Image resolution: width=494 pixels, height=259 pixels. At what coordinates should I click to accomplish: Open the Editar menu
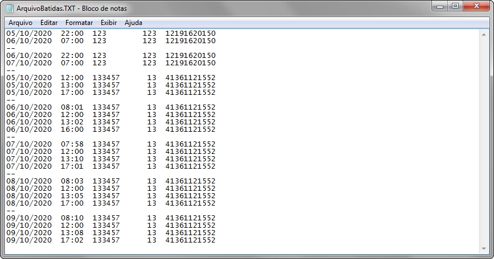click(x=49, y=23)
